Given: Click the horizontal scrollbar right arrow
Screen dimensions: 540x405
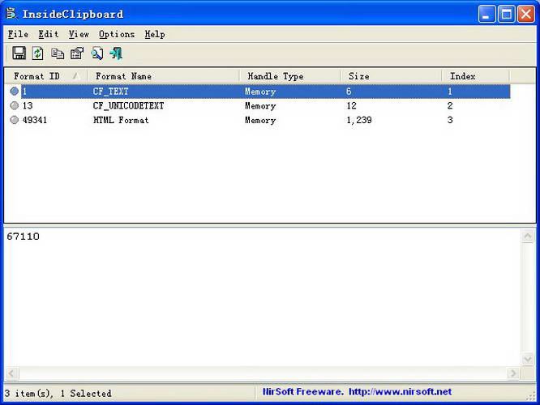Looking at the screenshot, I should click(512, 373).
